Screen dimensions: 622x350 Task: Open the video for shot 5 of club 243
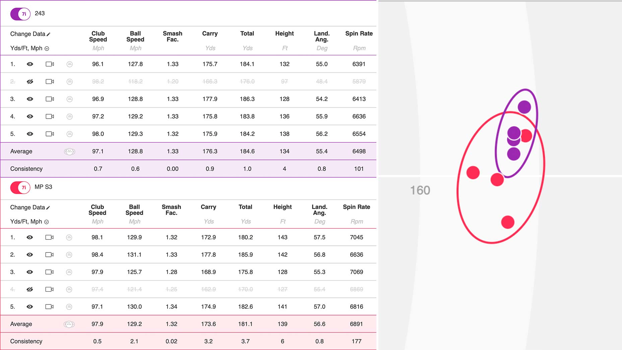[x=49, y=133]
